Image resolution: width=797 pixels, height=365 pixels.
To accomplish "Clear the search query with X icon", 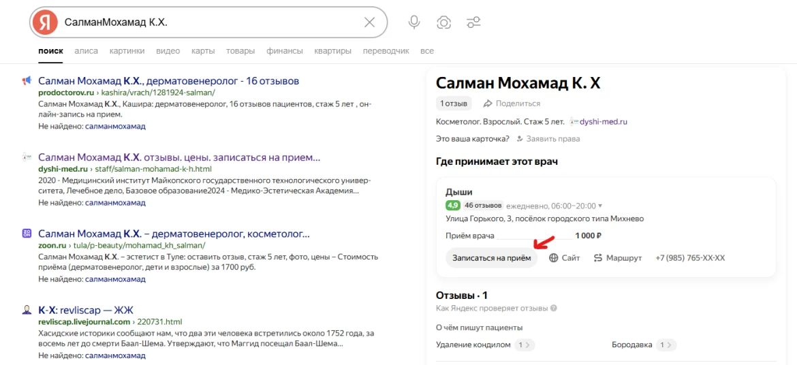I will pyautogui.click(x=369, y=22).
